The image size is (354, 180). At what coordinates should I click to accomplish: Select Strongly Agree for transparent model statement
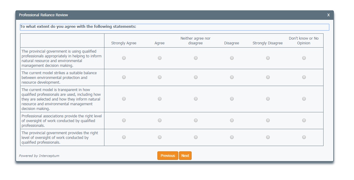click(124, 99)
